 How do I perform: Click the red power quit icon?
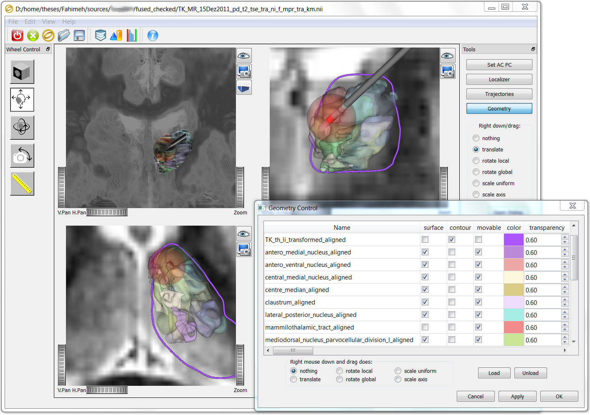coord(17,35)
